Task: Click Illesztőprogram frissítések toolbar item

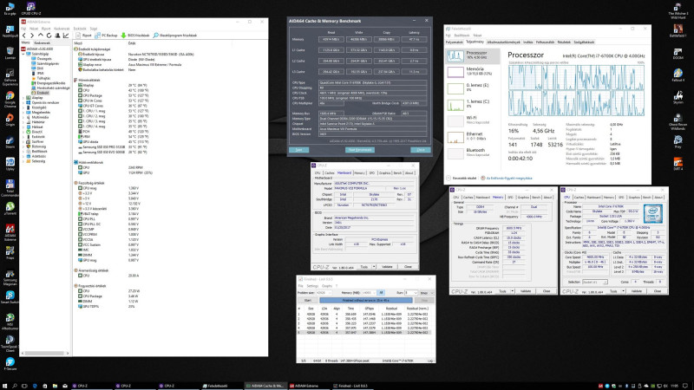Action: tap(175, 36)
